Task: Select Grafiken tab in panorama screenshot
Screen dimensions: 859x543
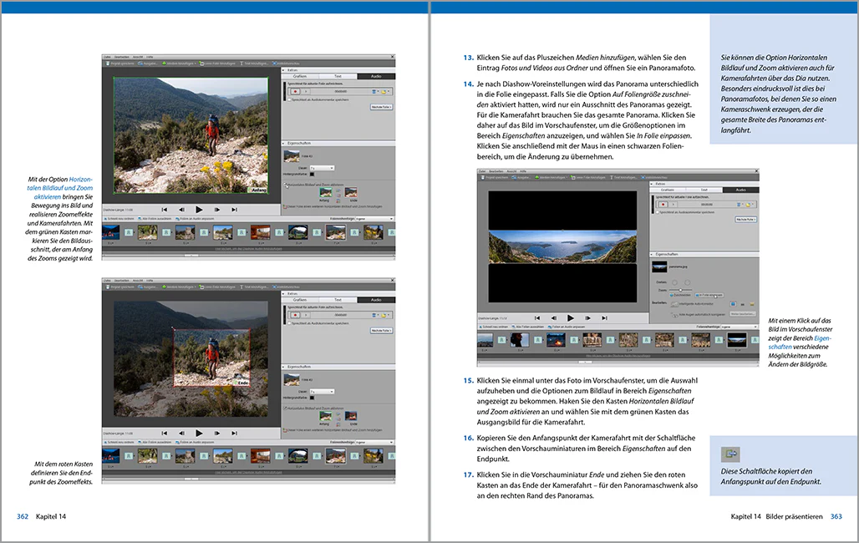Action: click(668, 190)
